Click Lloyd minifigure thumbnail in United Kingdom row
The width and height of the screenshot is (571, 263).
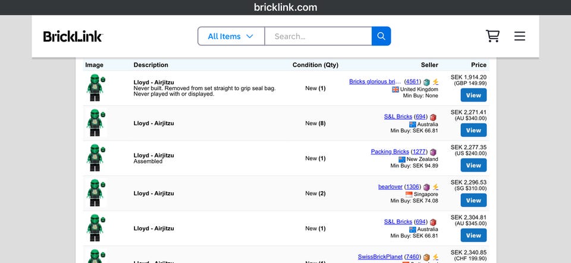96,88
